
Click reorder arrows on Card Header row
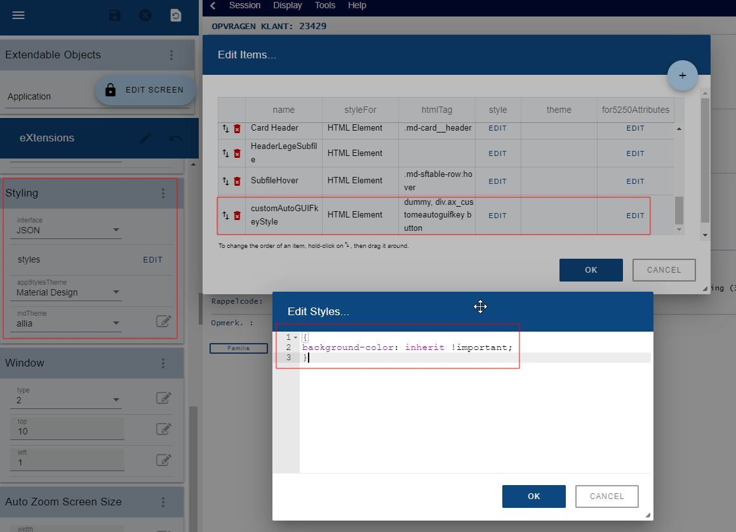(225, 128)
